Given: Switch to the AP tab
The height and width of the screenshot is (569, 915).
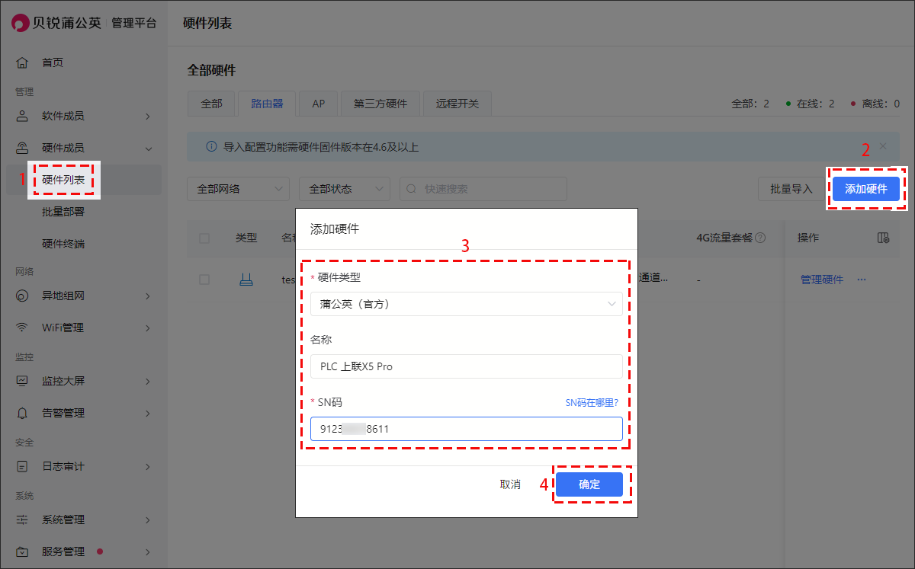Looking at the screenshot, I should [319, 104].
